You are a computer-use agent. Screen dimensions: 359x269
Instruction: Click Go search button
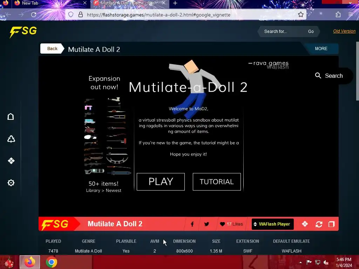click(x=311, y=31)
